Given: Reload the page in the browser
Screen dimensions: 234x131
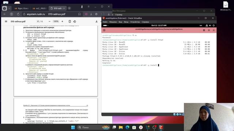Looking at the screenshot, I should click(x=18, y=14).
